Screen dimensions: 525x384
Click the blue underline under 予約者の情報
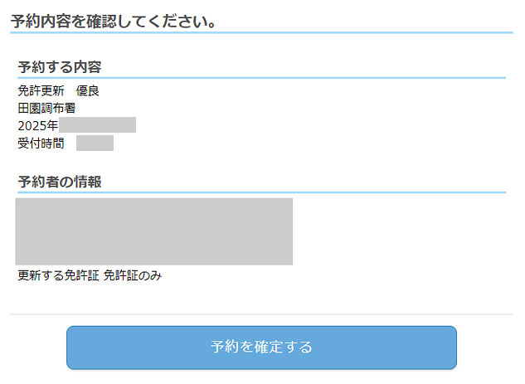(261, 192)
